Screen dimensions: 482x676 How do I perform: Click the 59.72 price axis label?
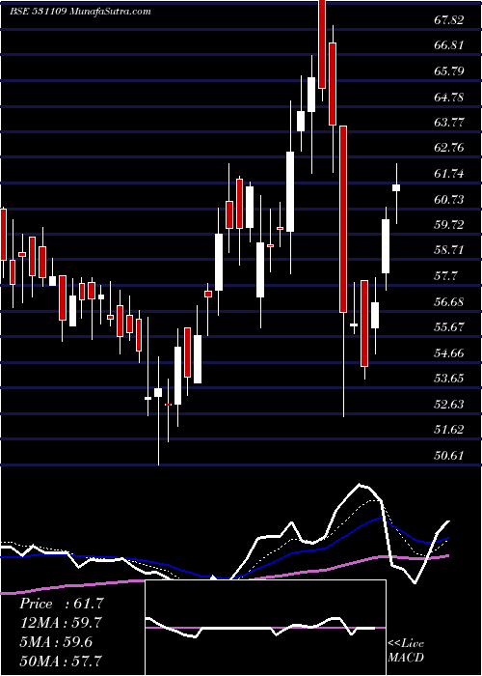tap(449, 225)
